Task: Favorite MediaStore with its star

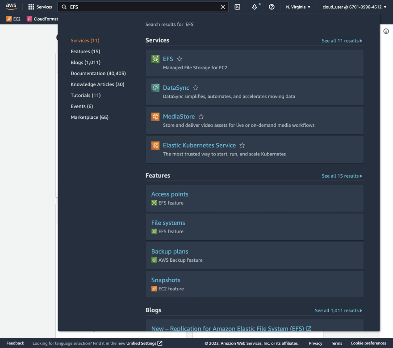Action: point(201,117)
